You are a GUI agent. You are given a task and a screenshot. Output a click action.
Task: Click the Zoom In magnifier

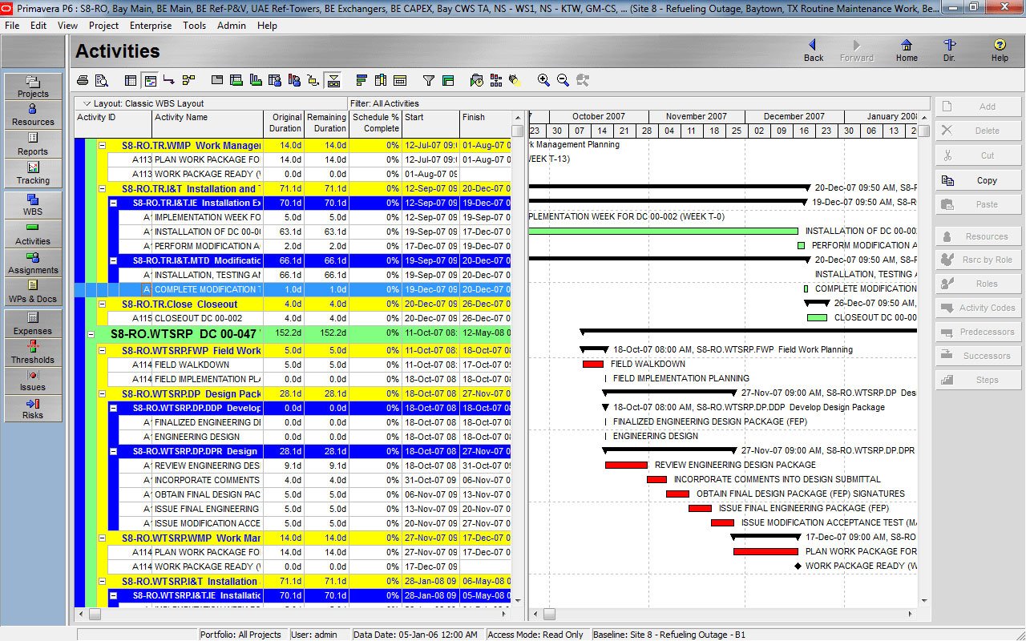coord(543,80)
